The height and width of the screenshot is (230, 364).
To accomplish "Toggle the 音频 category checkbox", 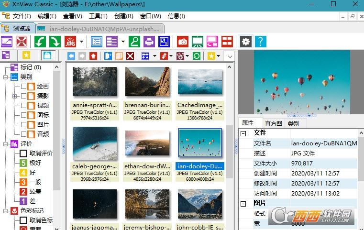I will [23, 134].
